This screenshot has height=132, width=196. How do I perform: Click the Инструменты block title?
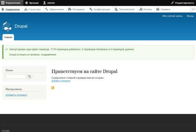[x=14, y=89]
